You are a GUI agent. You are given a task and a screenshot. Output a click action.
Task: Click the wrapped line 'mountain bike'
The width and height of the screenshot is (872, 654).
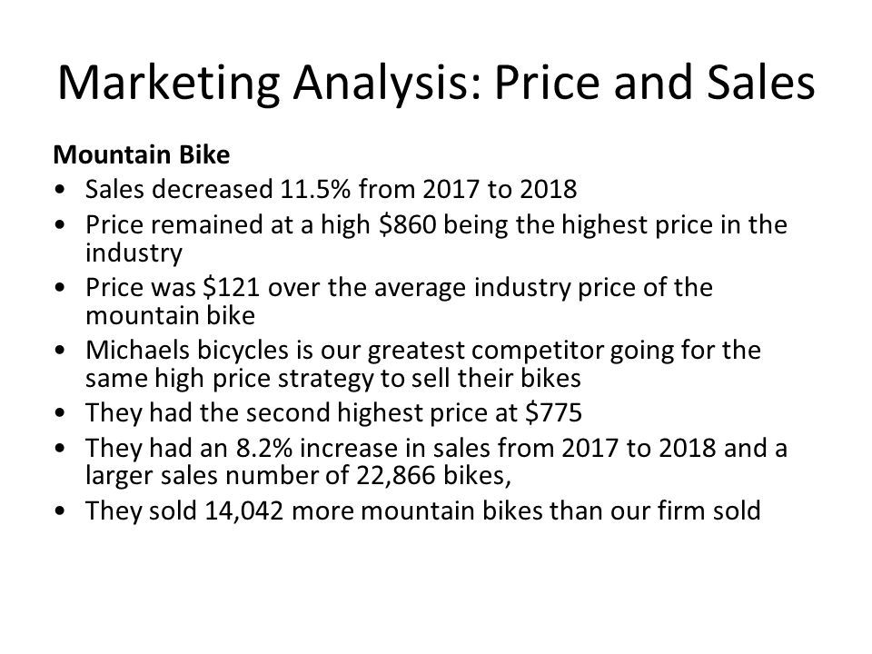(170, 316)
